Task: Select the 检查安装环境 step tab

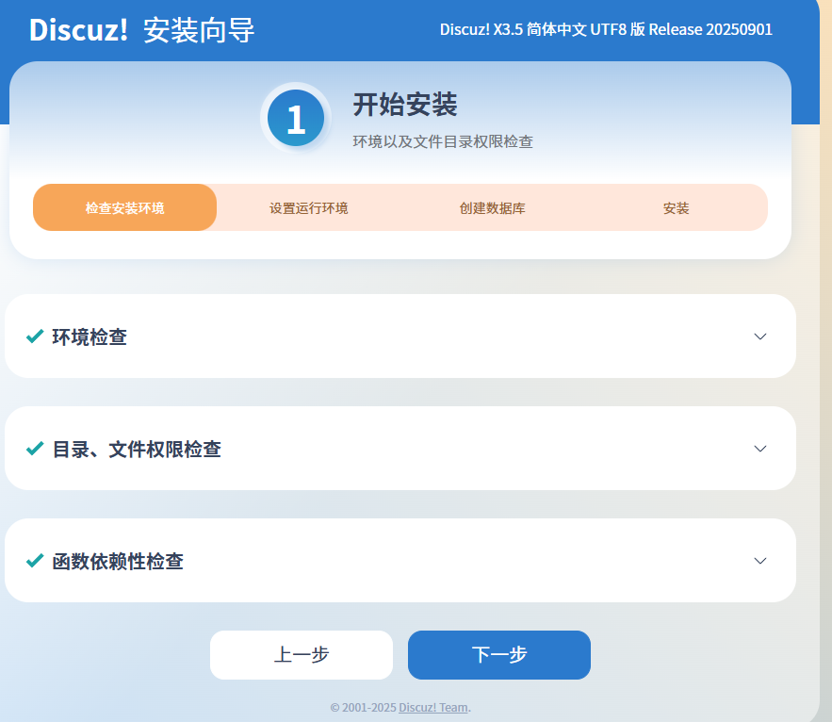Action: pyautogui.click(x=124, y=207)
